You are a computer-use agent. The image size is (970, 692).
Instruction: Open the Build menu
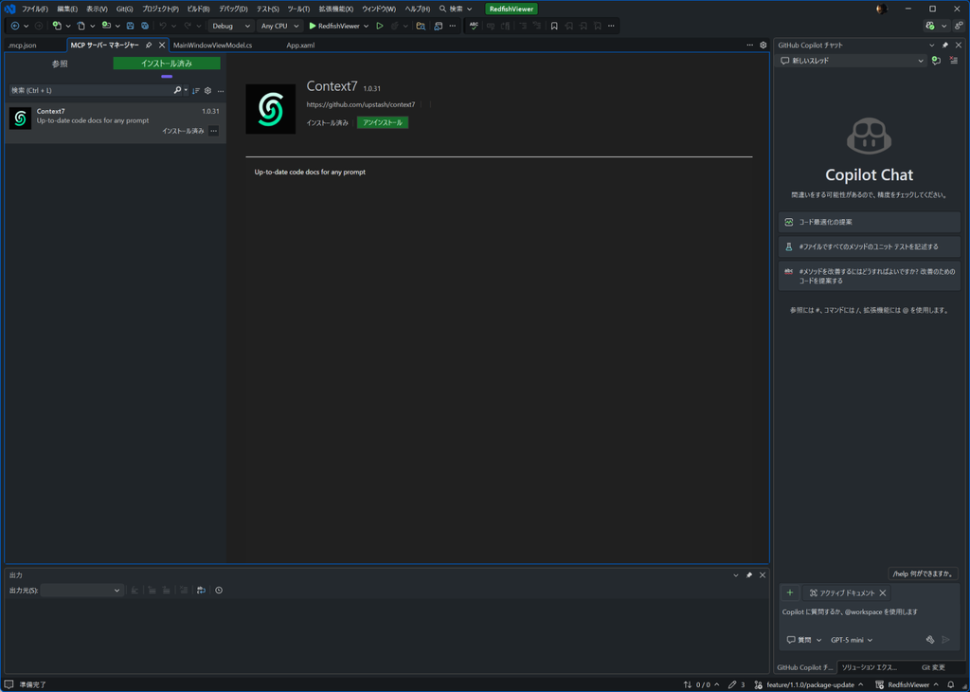point(198,9)
